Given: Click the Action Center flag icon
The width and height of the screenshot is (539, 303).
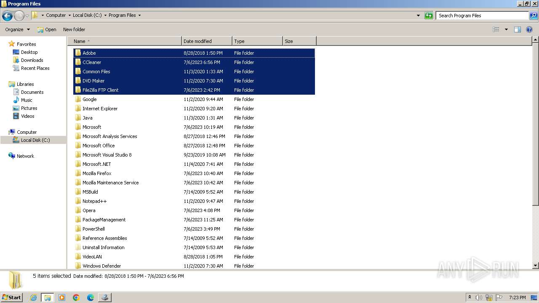Looking at the screenshot, I should 499,298.
